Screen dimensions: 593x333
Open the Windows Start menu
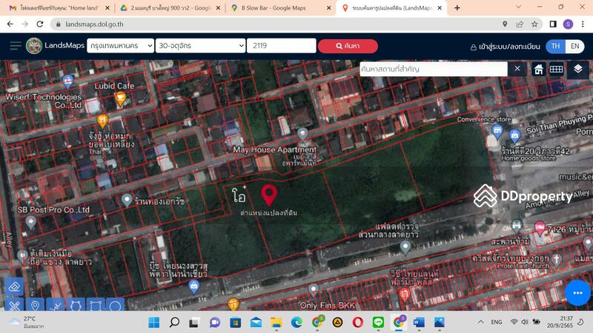click(154, 322)
